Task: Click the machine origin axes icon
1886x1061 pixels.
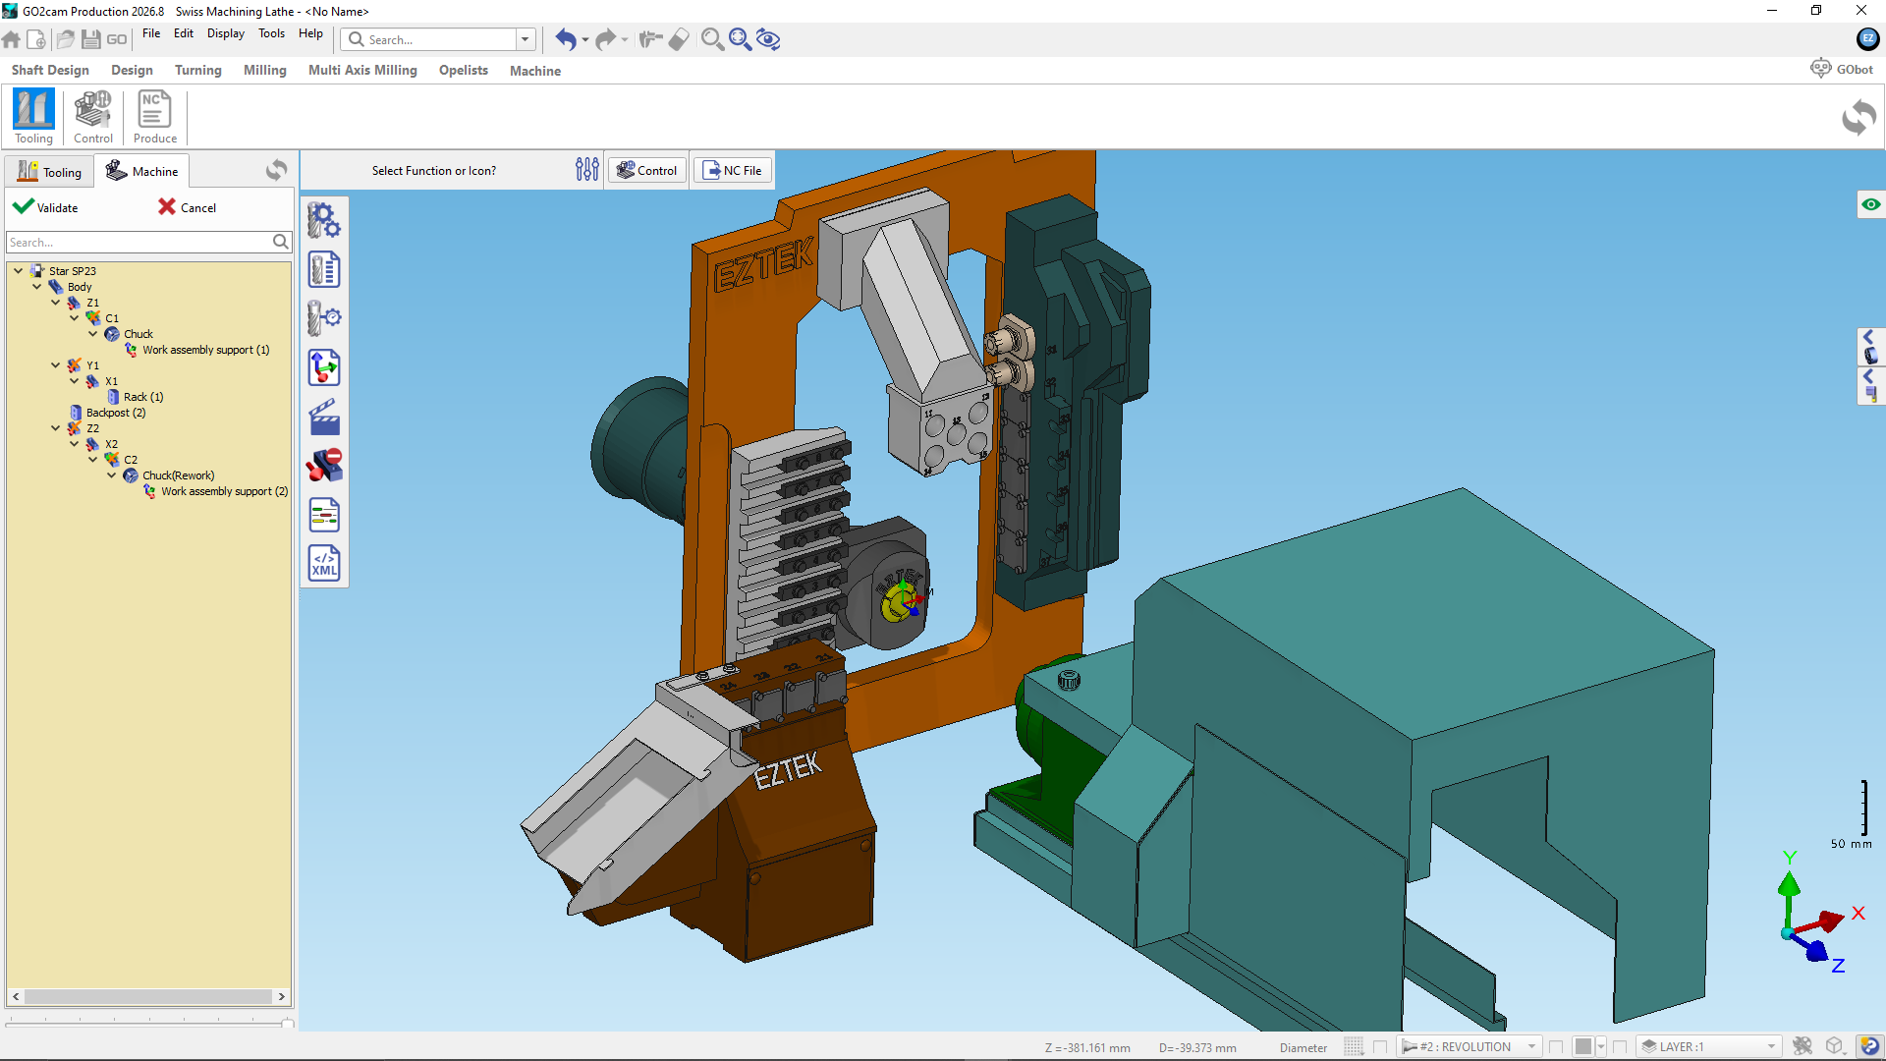Action: [324, 367]
